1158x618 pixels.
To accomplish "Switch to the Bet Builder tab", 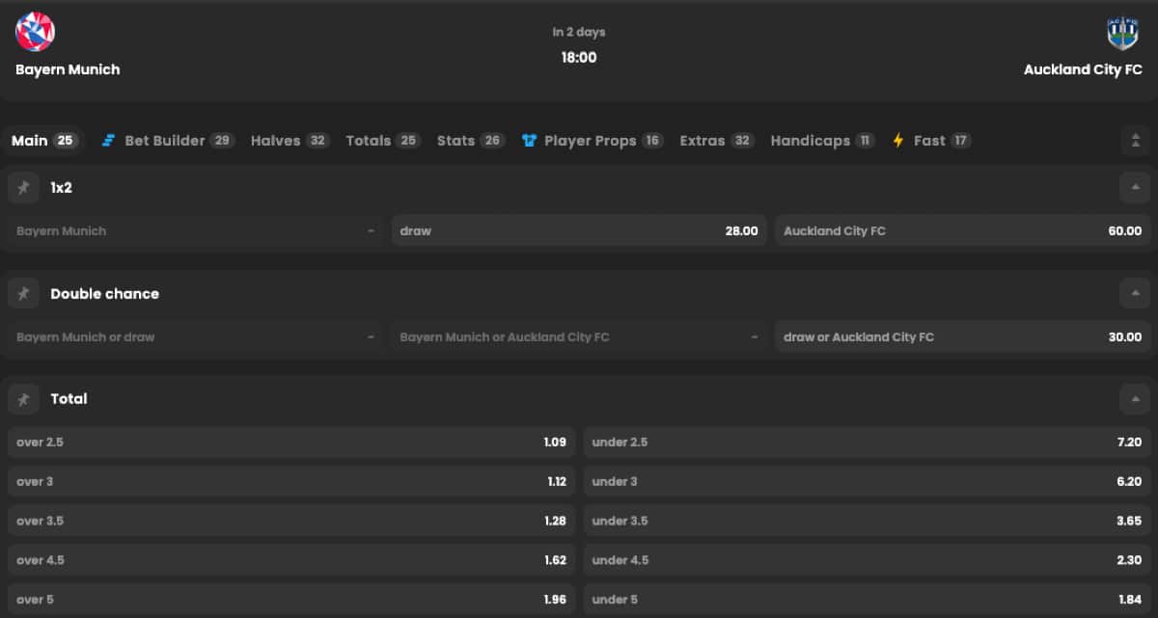I will coord(168,141).
